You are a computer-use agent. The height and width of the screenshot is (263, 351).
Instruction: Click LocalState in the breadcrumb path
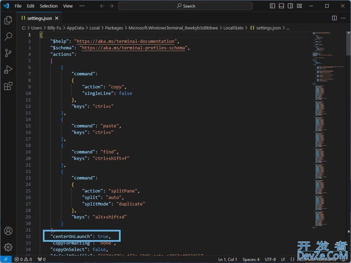click(x=233, y=28)
